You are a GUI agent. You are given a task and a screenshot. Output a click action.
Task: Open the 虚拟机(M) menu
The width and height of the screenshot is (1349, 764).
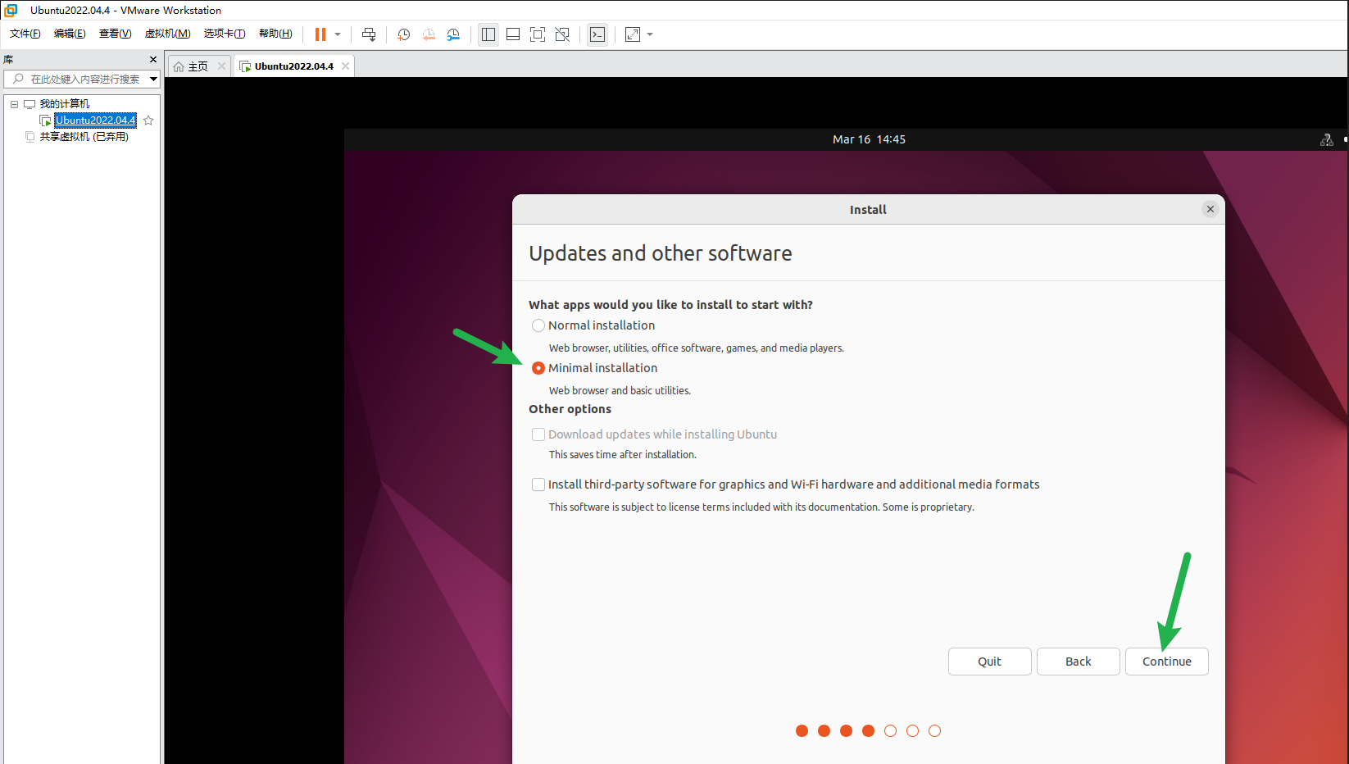167,34
